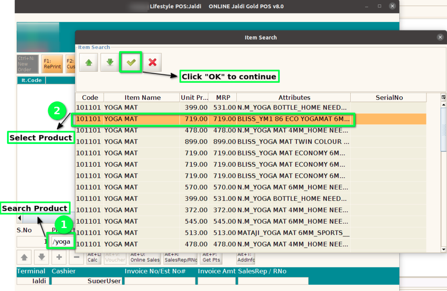
Task: Click the gray up-arrow button below product field
Action: (x=24, y=257)
